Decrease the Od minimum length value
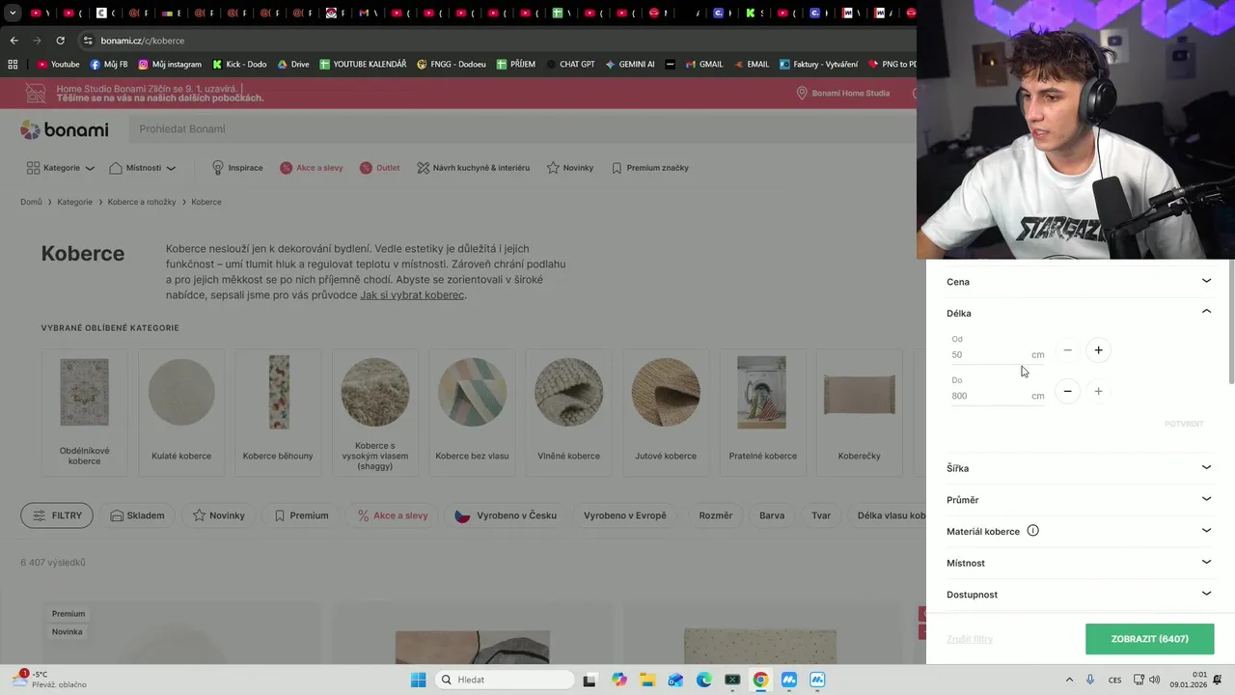 click(1067, 350)
